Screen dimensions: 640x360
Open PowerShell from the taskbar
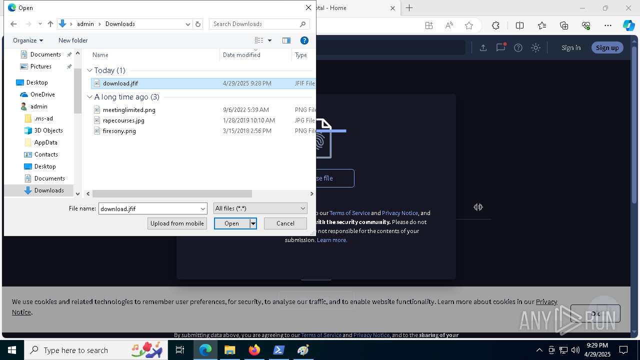tap(278, 350)
